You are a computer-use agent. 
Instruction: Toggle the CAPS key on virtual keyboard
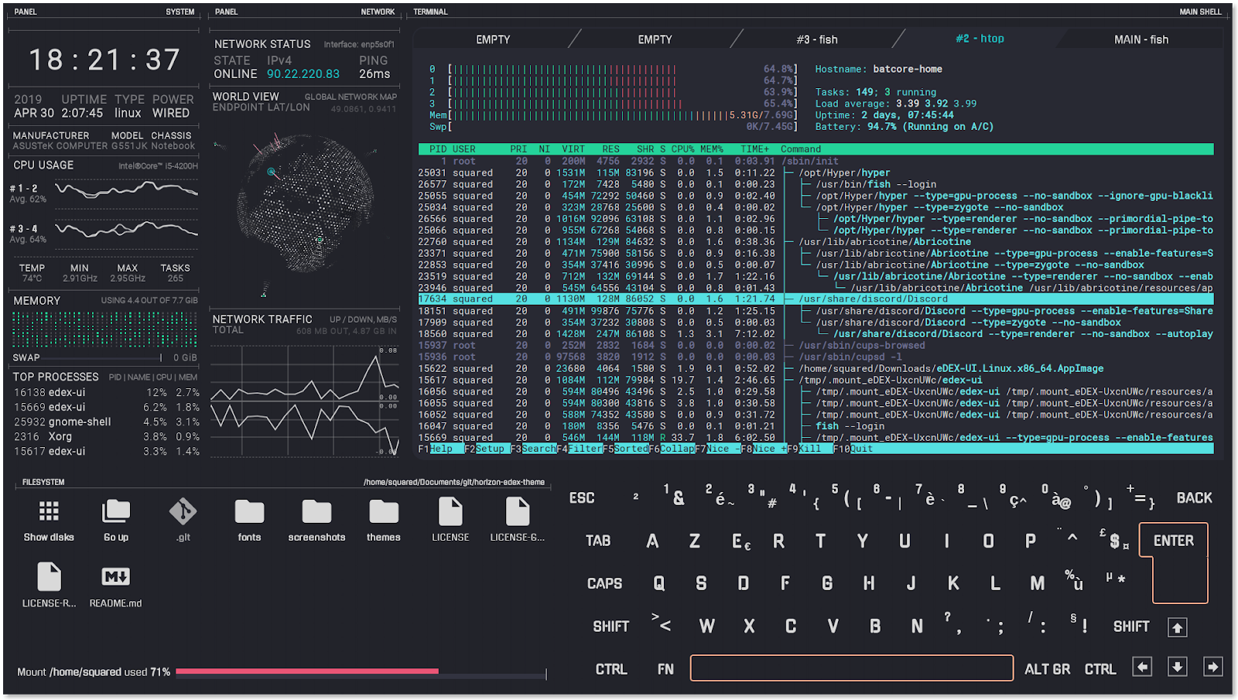coord(604,583)
